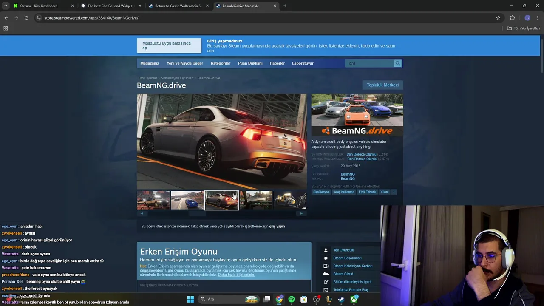
Task: Select the Araç Kullanma tag
Action: [x=344, y=192]
